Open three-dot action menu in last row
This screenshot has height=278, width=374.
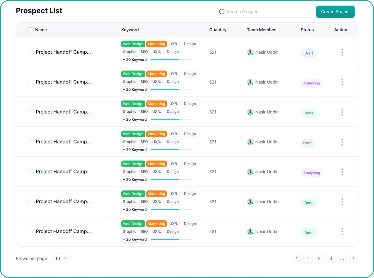point(342,232)
